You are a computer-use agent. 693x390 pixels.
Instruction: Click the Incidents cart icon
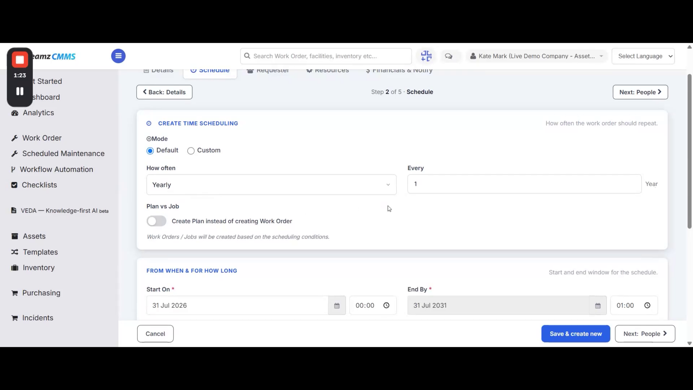[14, 318]
